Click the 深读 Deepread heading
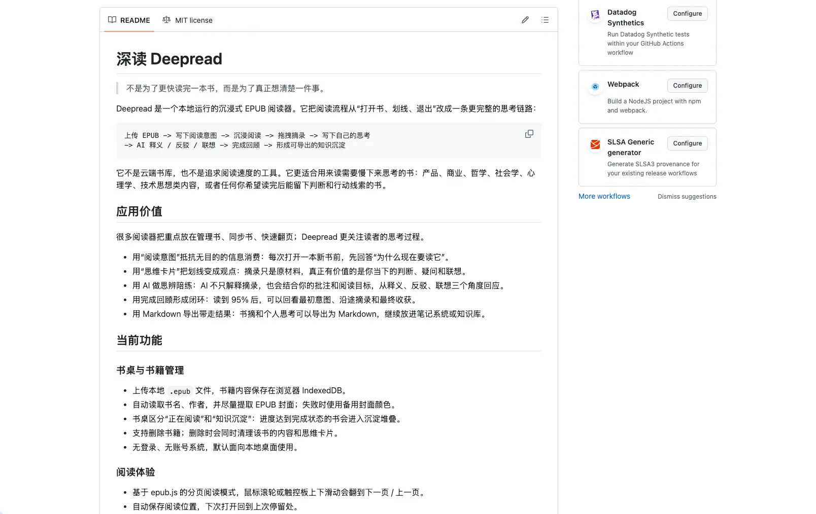The image size is (816, 514). point(169,59)
